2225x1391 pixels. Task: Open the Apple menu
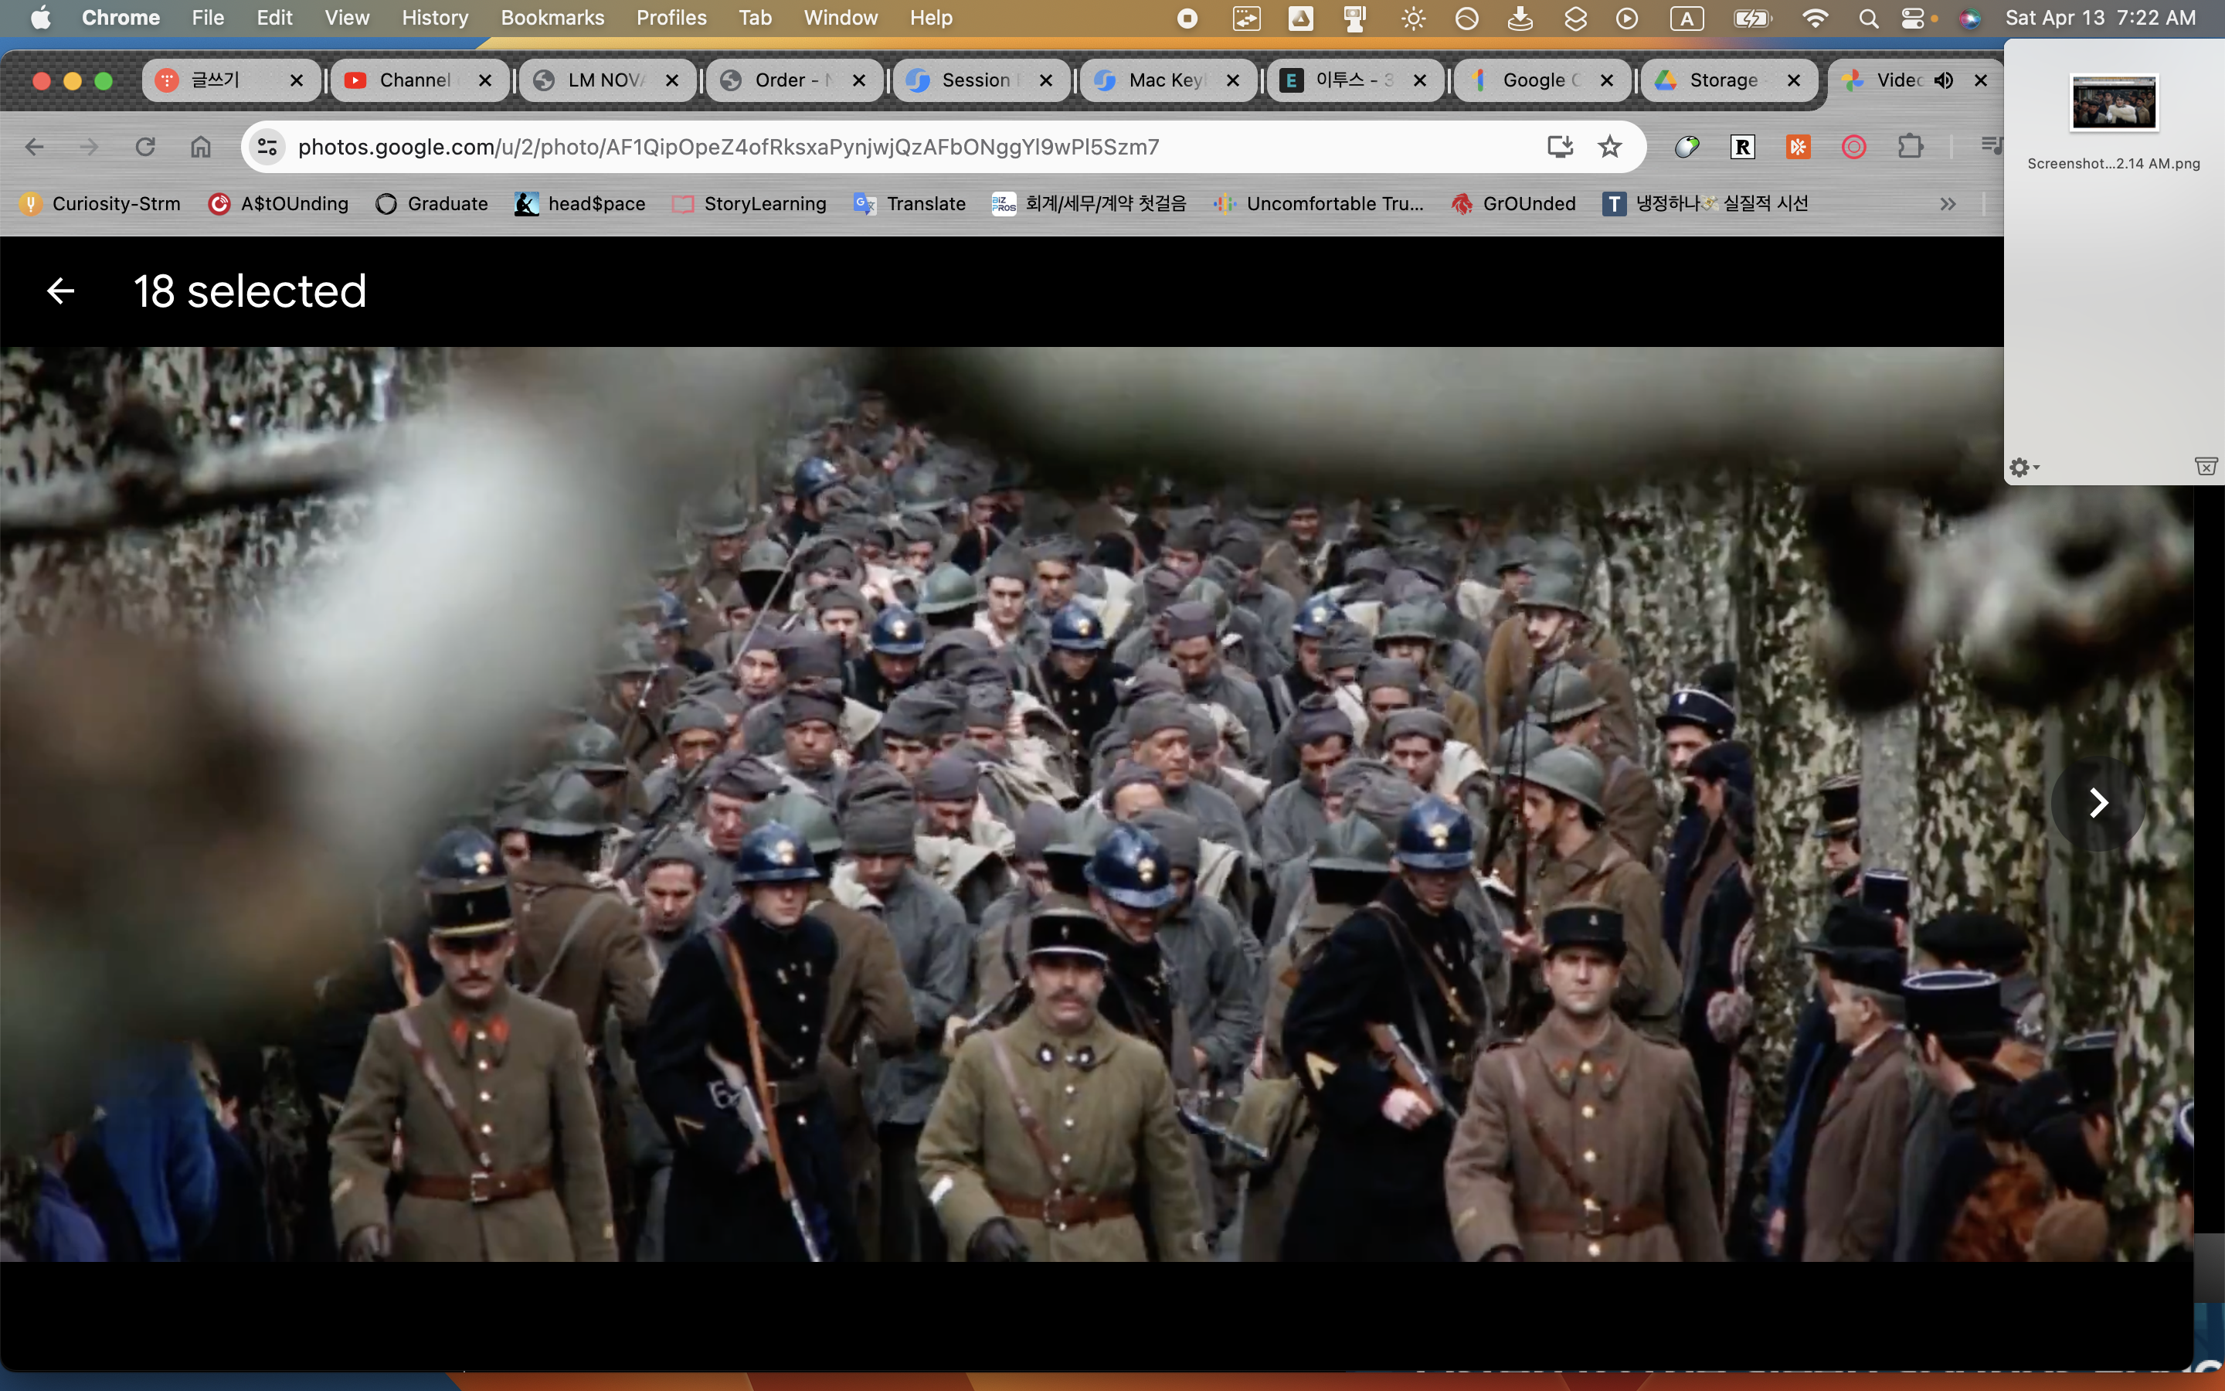pos(40,18)
